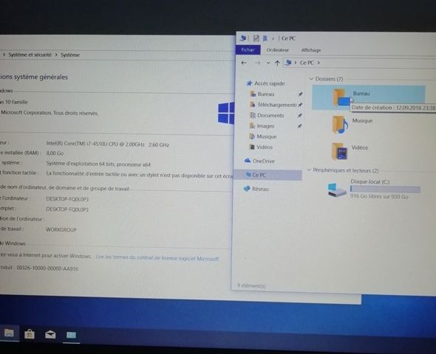Open the recent locations dropdown arrow
Image resolution: width=436 pixels, height=354 pixels.
coord(268,63)
